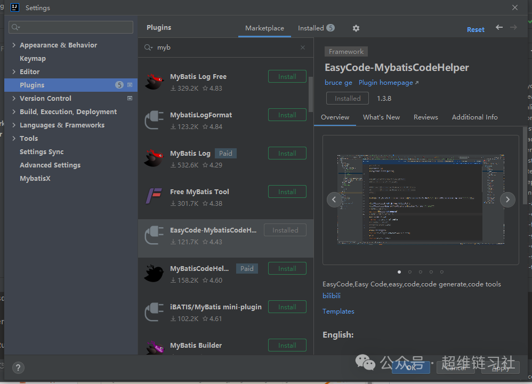532x384 pixels.
Task: Open the plugins gear settings icon
Action: coord(356,28)
